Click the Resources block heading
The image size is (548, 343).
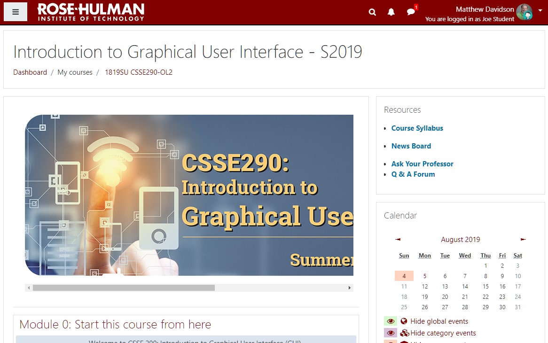(402, 109)
